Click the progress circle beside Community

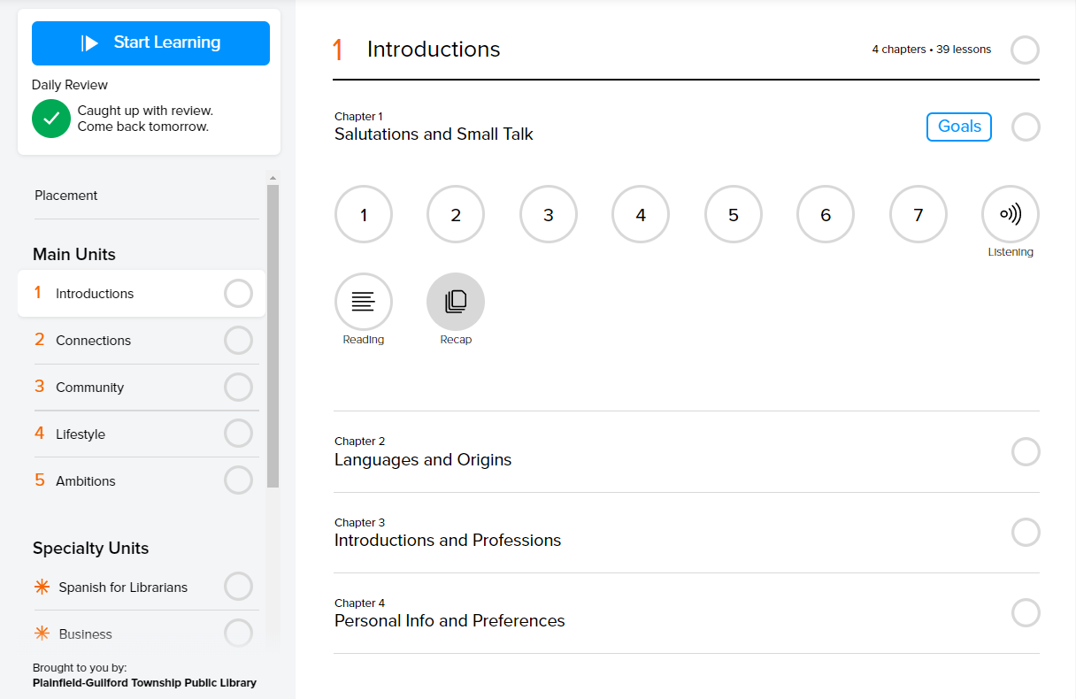238,387
